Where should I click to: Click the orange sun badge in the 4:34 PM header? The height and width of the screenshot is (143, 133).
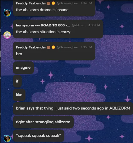click(x=53, y=3)
